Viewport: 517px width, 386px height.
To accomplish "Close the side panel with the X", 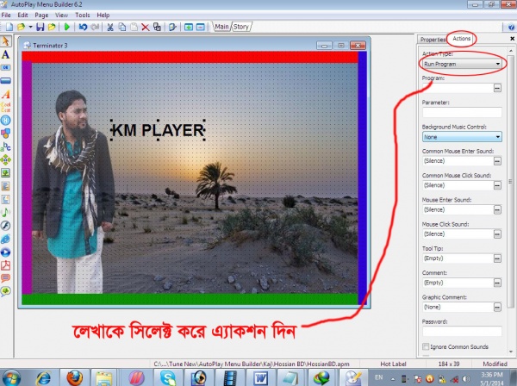I will click(x=513, y=39).
